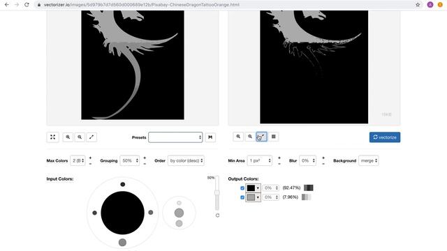447x251 pixels.
Task: Increase Grouping with the plus stepper
Action: pyautogui.click(x=145, y=158)
